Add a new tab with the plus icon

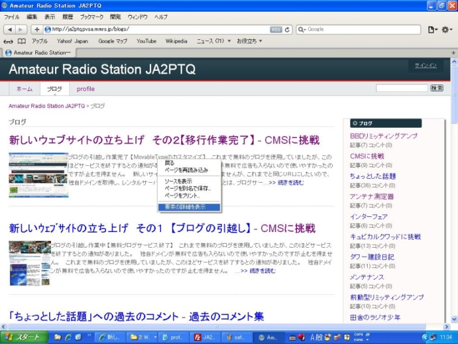click(x=453, y=53)
